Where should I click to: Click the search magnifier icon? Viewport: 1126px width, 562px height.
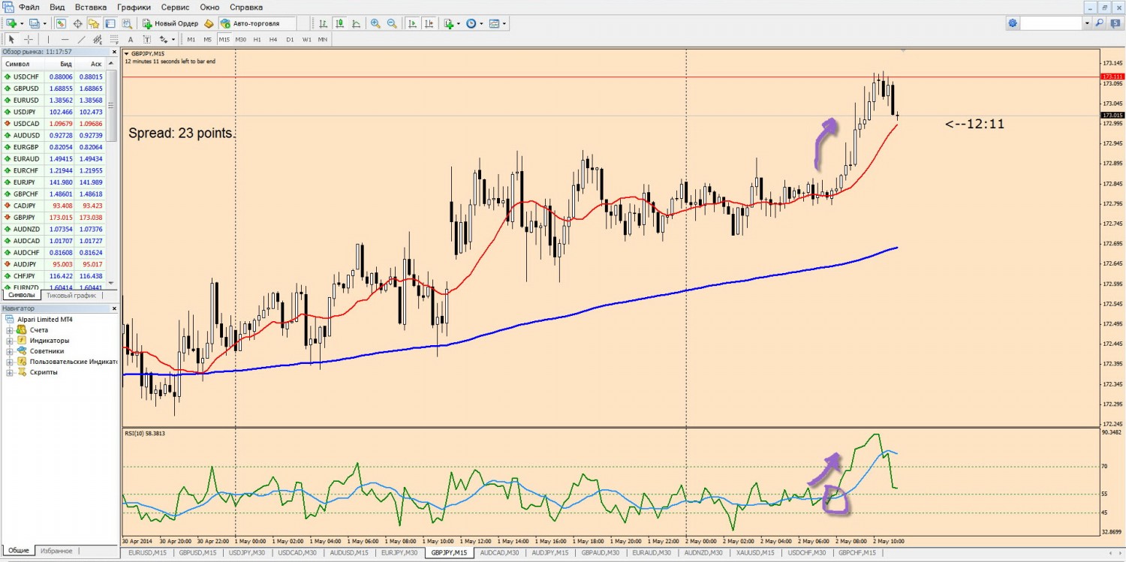coord(1100,23)
